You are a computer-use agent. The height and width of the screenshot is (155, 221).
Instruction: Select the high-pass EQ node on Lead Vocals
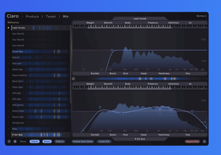(x=112, y=50)
